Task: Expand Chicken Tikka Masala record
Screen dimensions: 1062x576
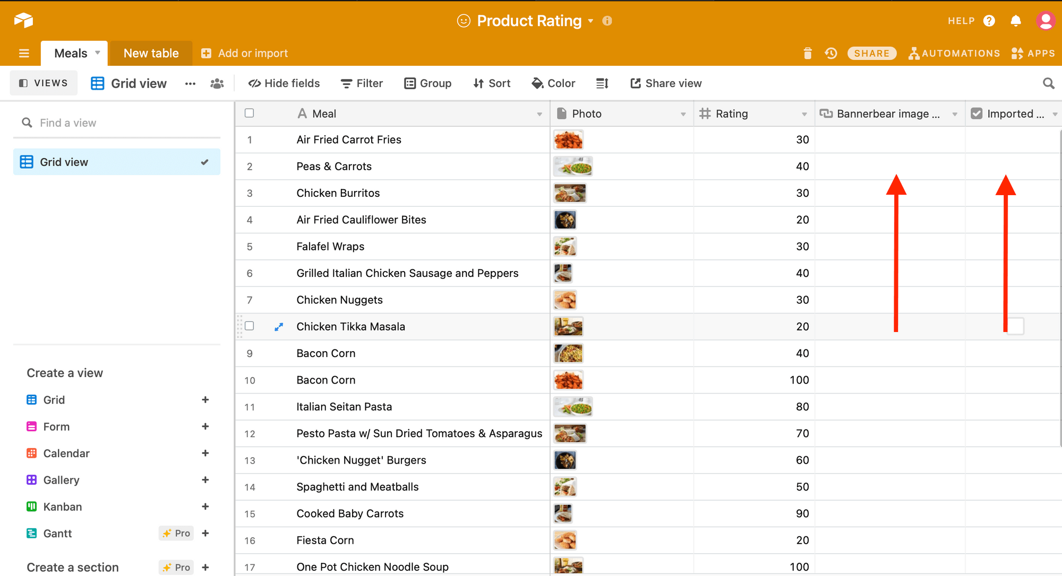Action: point(278,327)
